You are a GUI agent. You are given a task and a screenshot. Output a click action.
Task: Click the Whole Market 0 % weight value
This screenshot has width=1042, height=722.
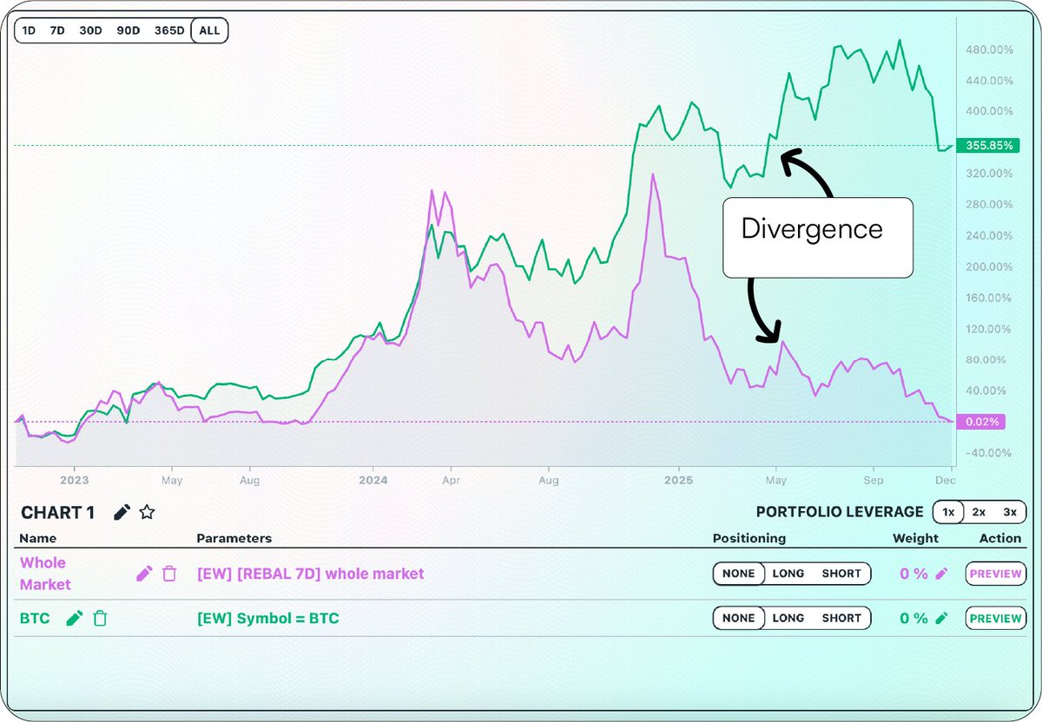(x=913, y=574)
